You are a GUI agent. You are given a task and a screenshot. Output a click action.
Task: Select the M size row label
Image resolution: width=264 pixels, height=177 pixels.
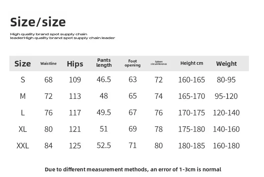click(23, 96)
